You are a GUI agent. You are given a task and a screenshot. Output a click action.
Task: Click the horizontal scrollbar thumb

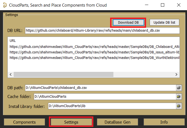(x=63, y=74)
